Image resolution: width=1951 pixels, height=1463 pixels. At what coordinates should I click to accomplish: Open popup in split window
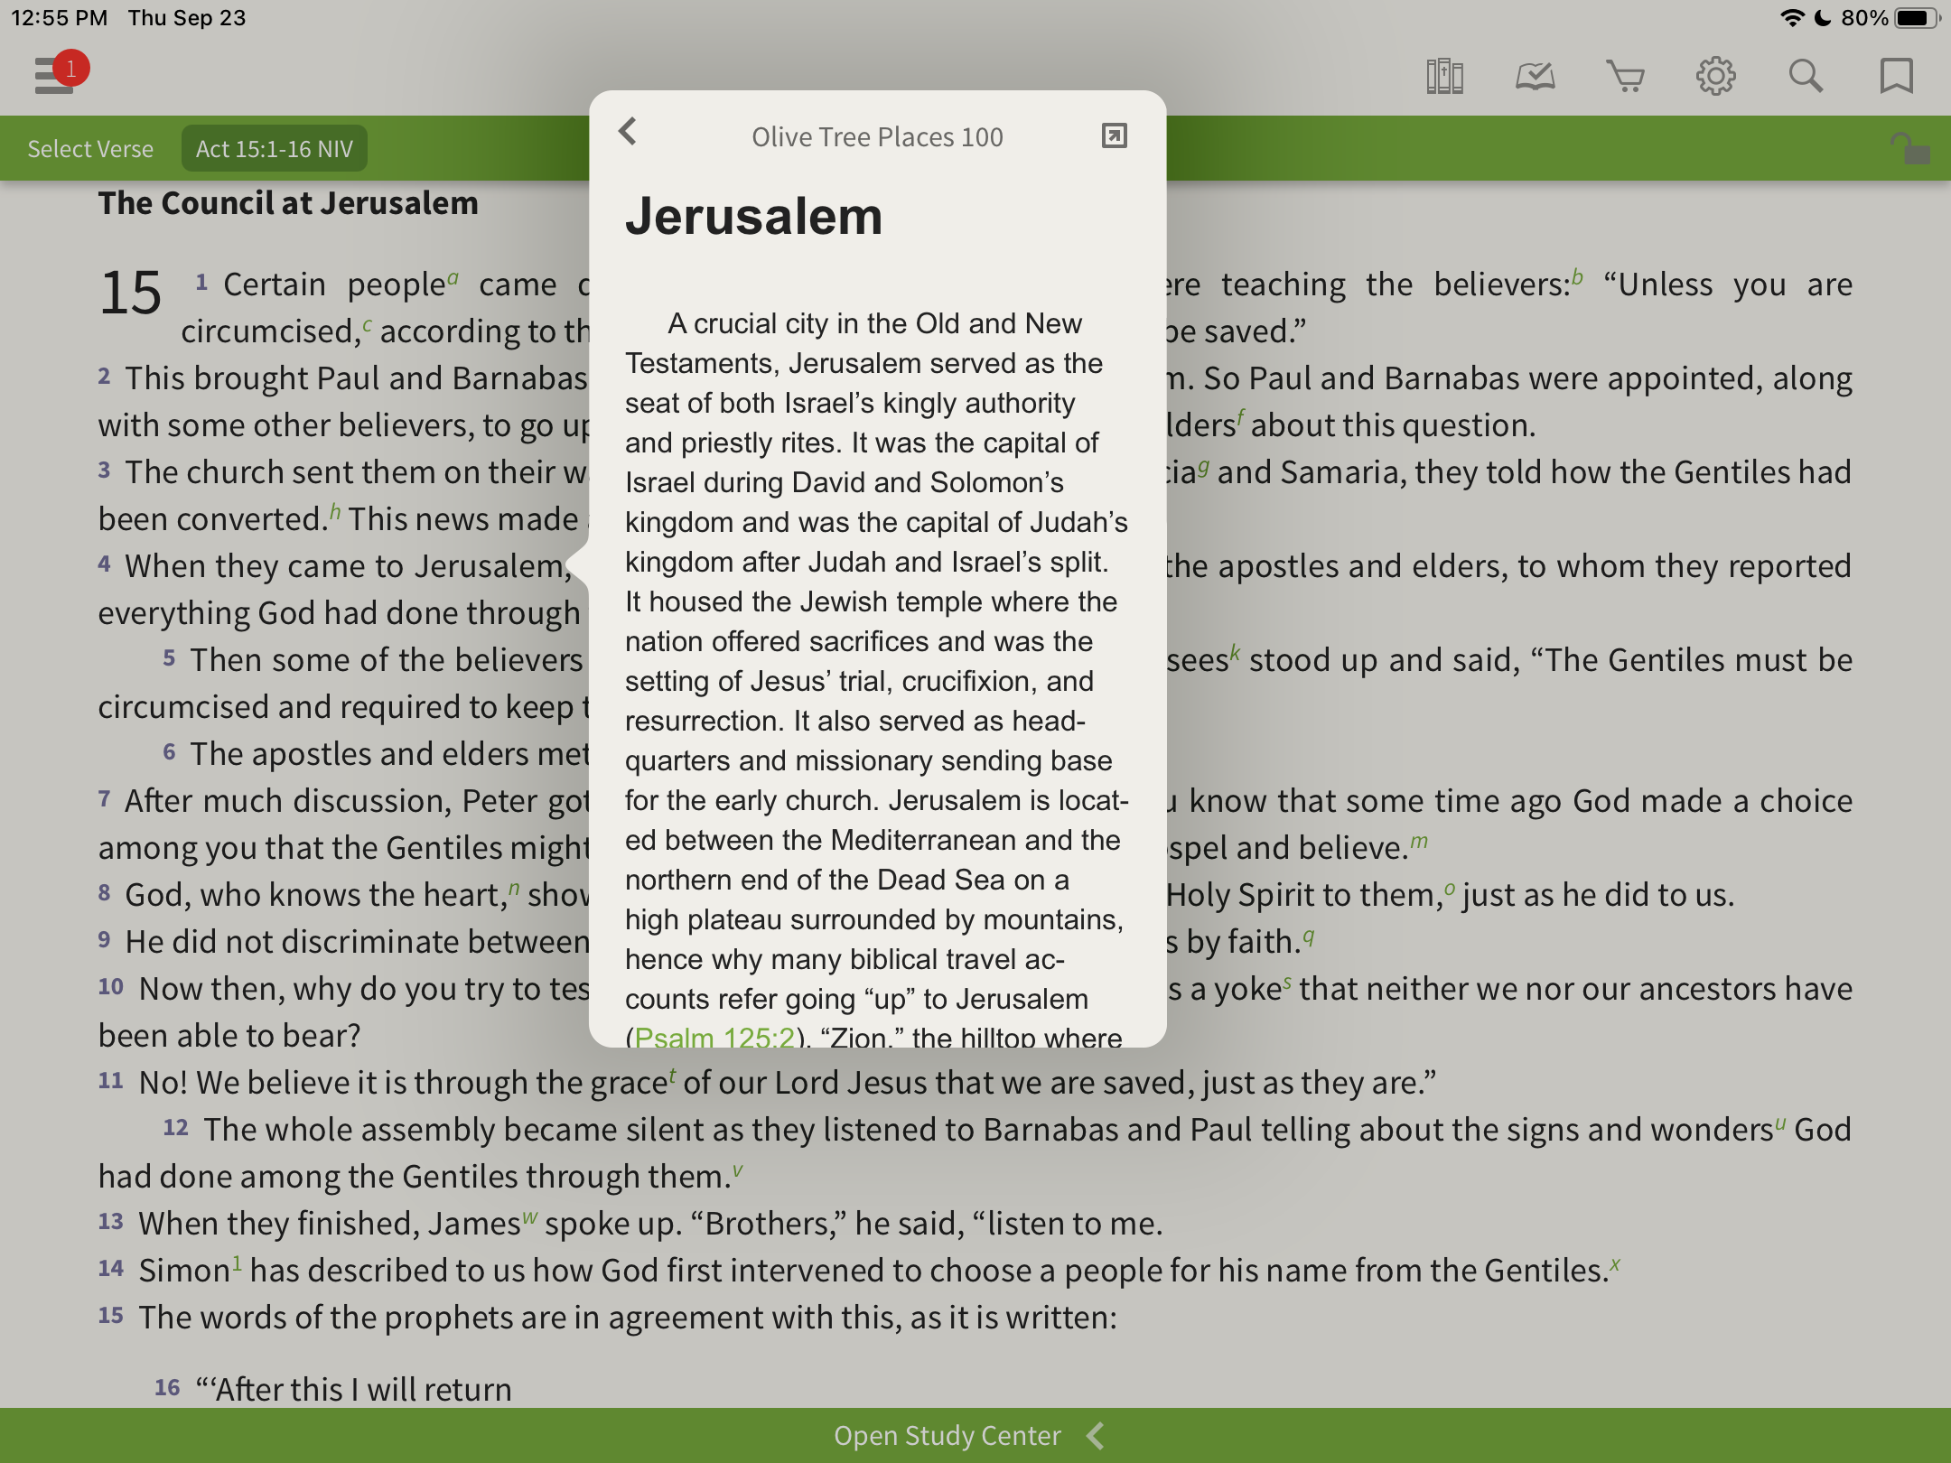click(x=1115, y=135)
